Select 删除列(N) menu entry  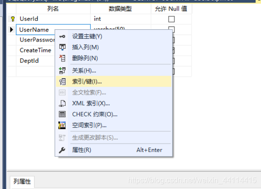click(113, 58)
